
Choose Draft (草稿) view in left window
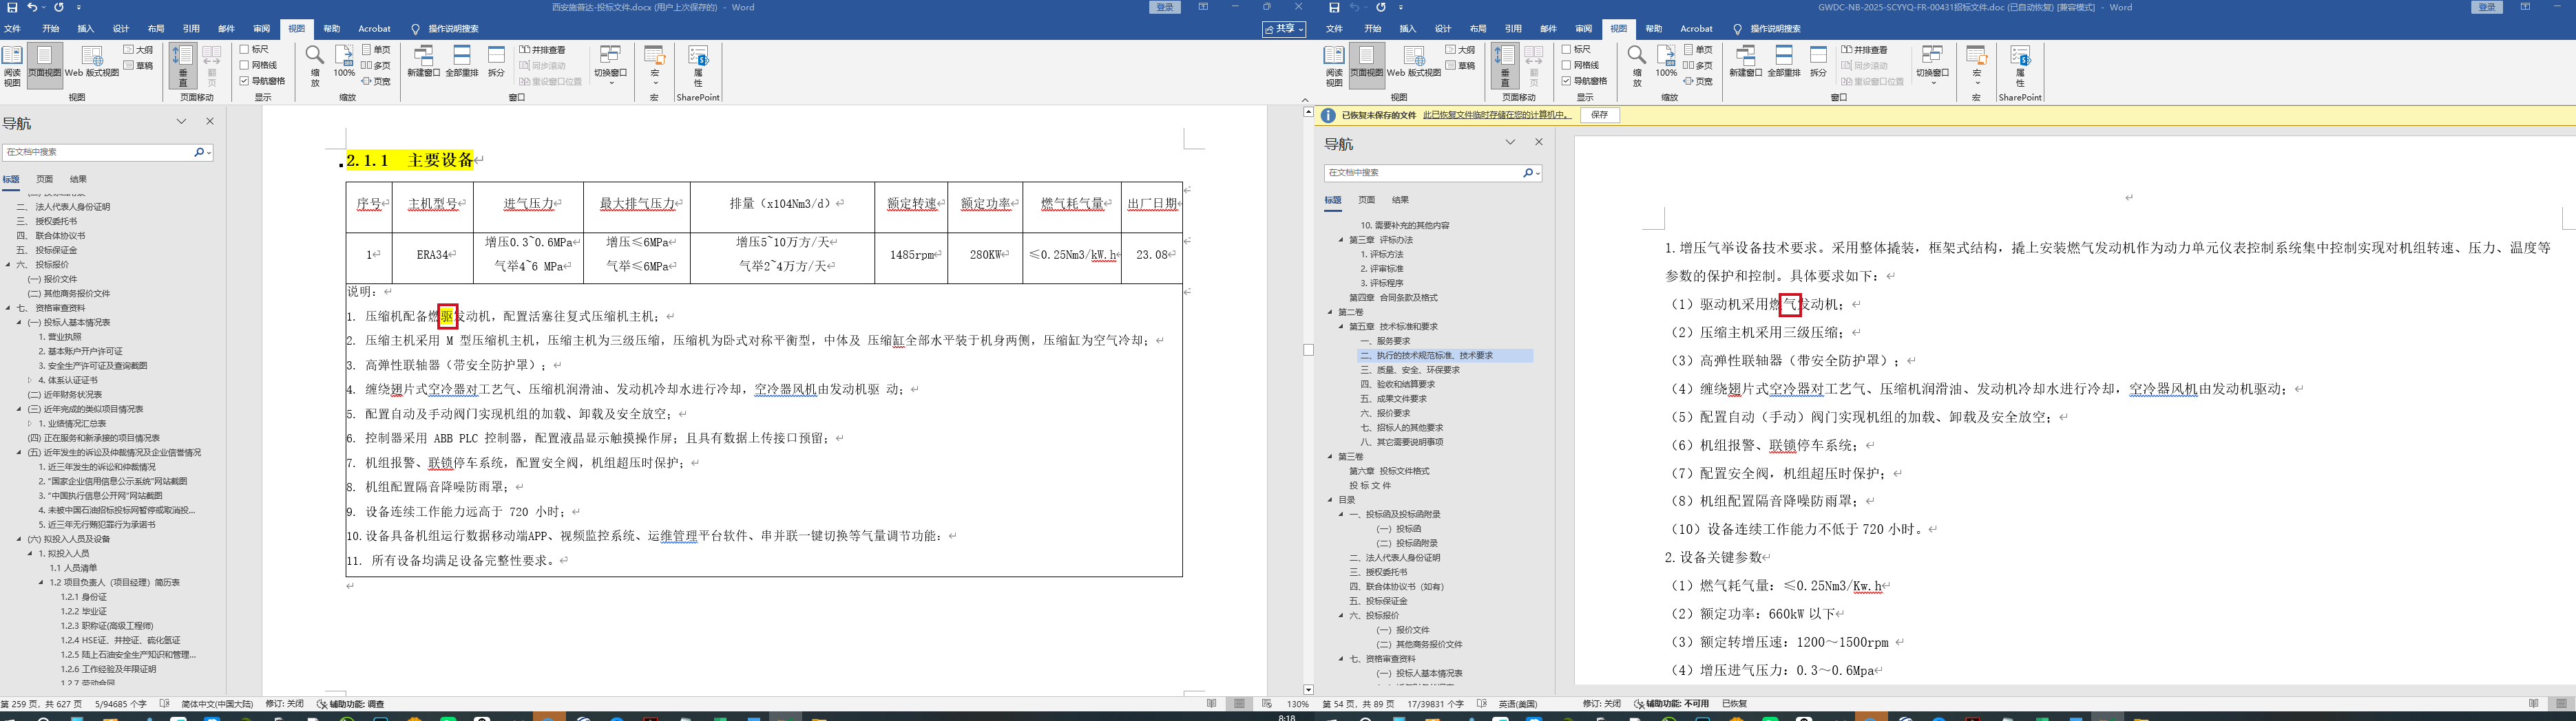138,66
